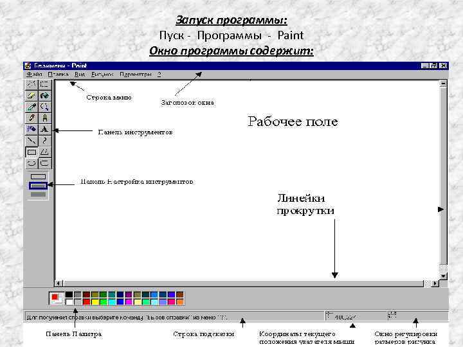Select the Text tool marked A
This screenshot has width=463, height=347.
tap(44, 129)
